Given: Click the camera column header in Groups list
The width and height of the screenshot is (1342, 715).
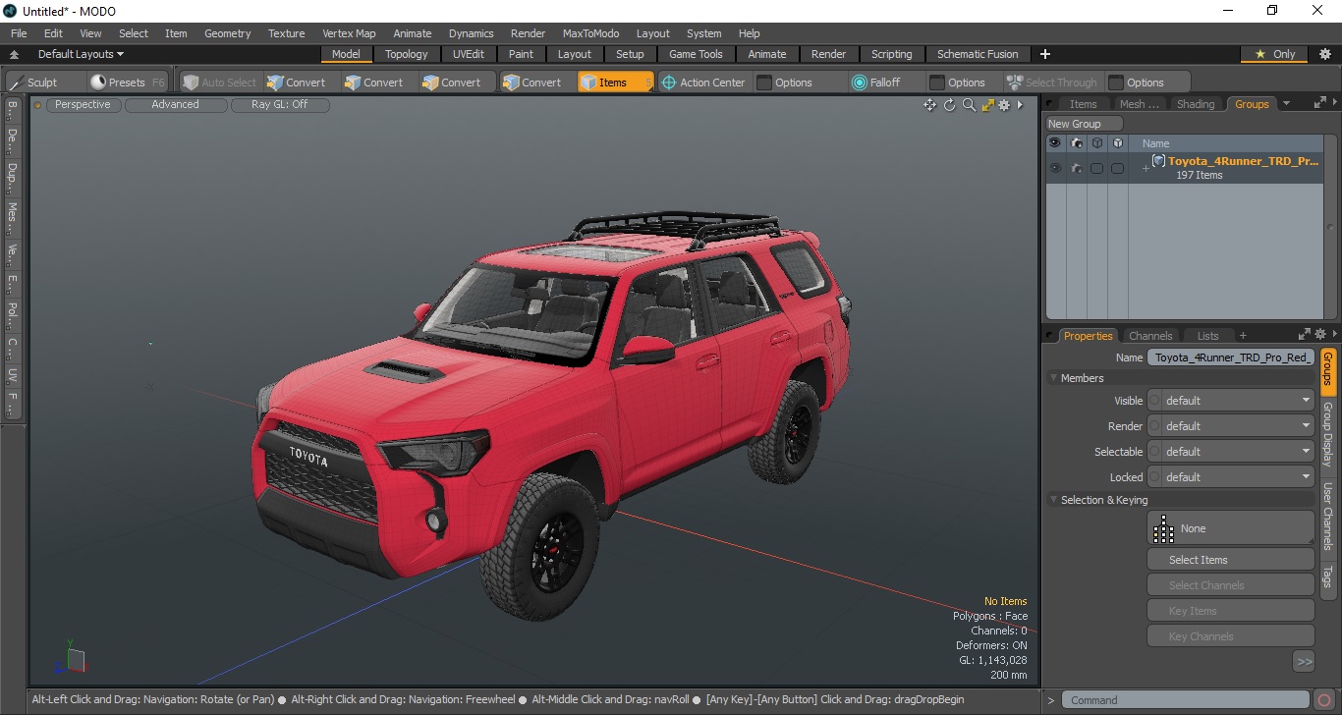Looking at the screenshot, I should [1077, 143].
